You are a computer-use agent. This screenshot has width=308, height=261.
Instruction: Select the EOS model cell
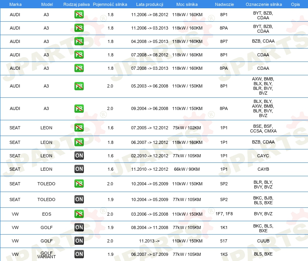pyautogui.click(x=46, y=214)
